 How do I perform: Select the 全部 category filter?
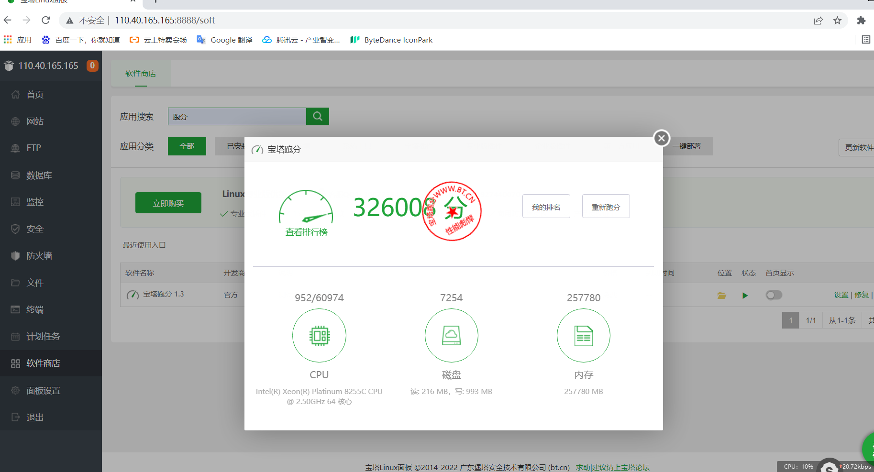tap(187, 146)
